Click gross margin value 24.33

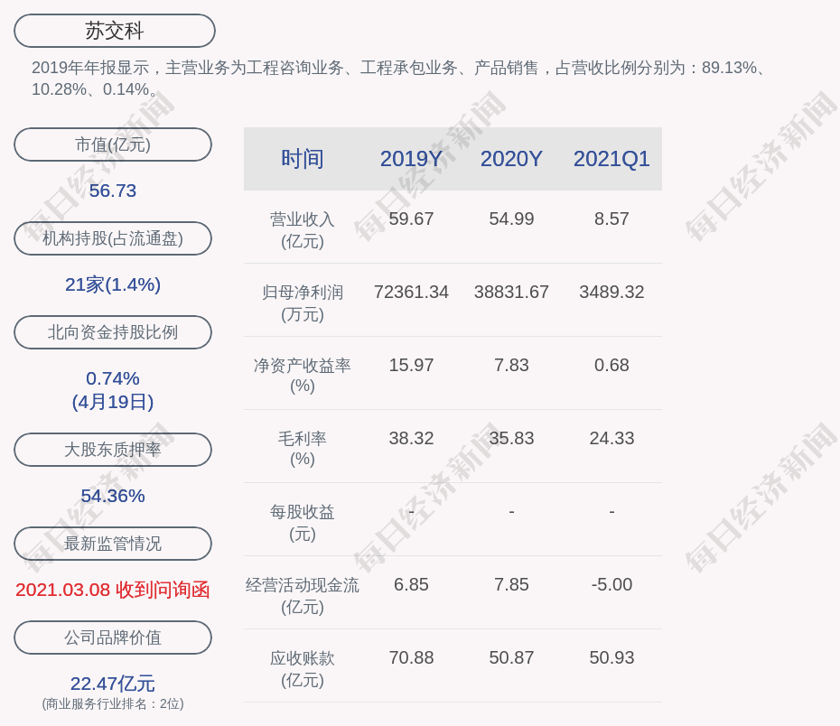[x=611, y=439]
